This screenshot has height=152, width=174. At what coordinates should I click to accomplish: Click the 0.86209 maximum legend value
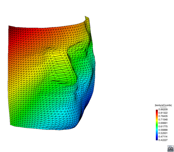pyautogui.click(x=163, y=109)
